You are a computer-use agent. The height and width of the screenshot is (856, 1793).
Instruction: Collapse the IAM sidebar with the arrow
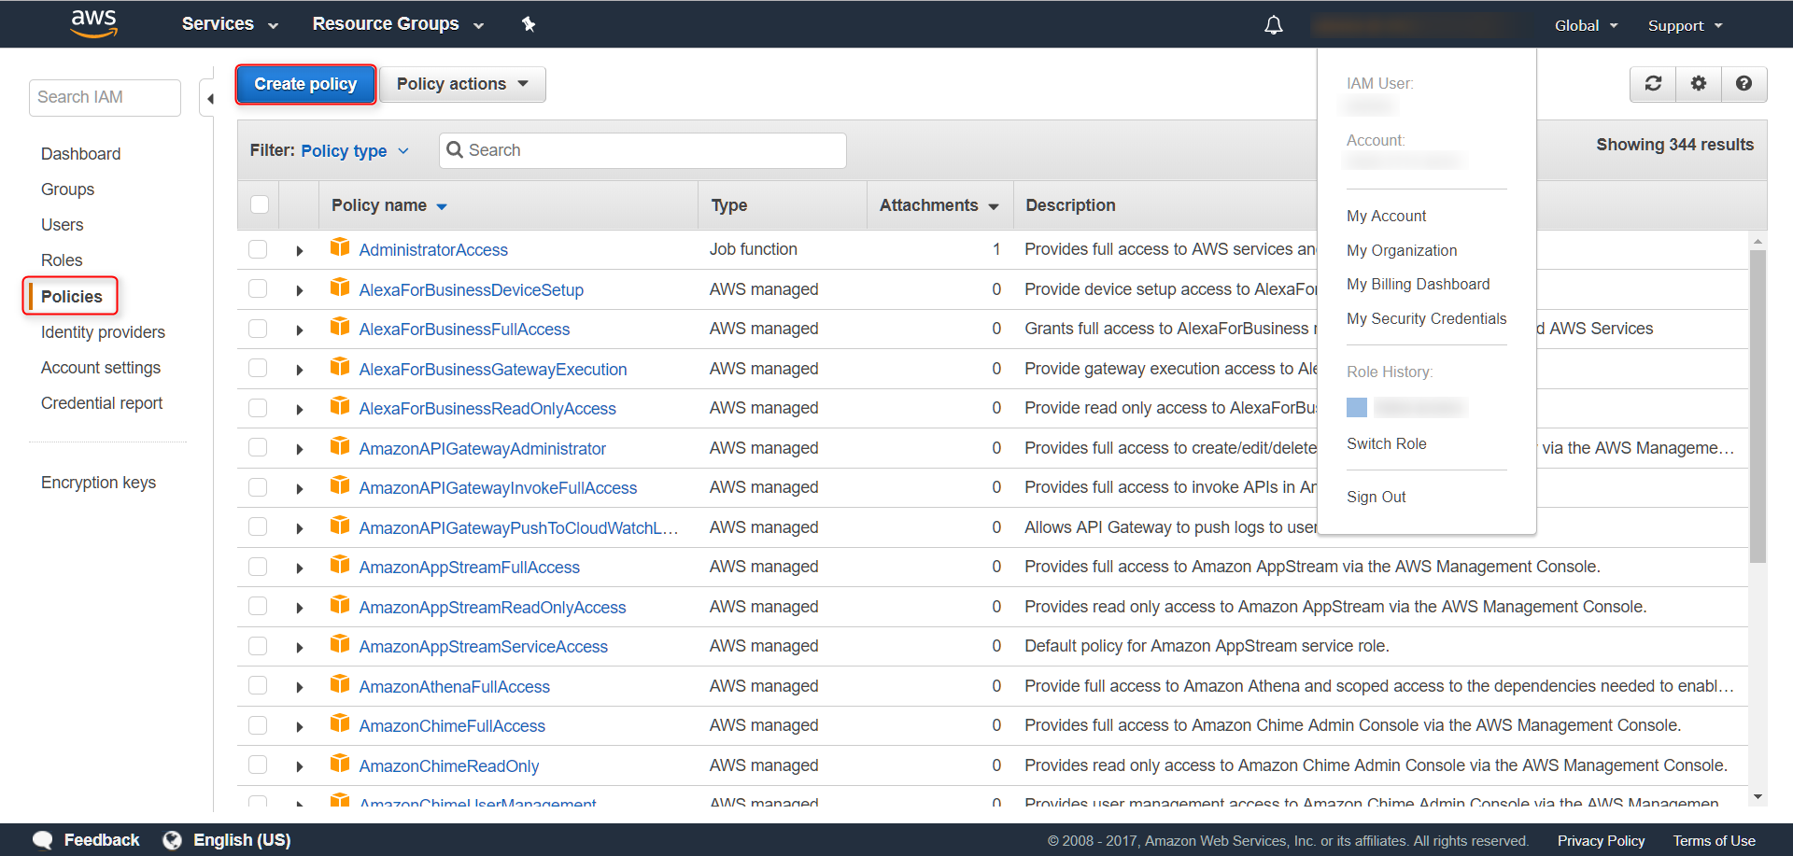click(x=209, y=98)
